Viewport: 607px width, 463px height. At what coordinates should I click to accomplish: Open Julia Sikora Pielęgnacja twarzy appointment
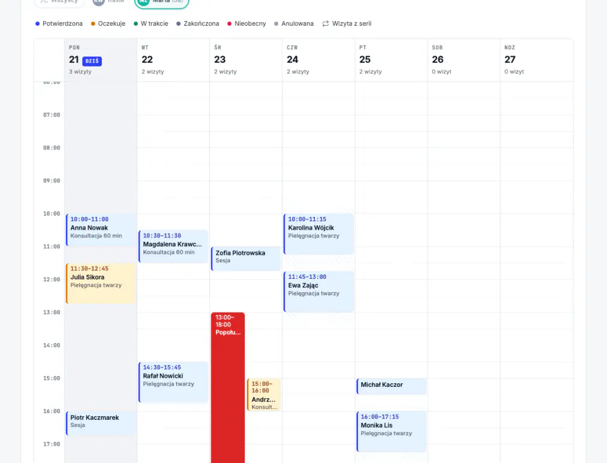101,283
